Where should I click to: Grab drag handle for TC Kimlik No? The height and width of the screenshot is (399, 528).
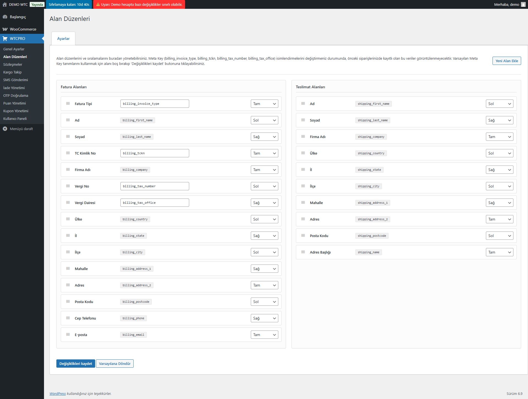click(68, 153)
